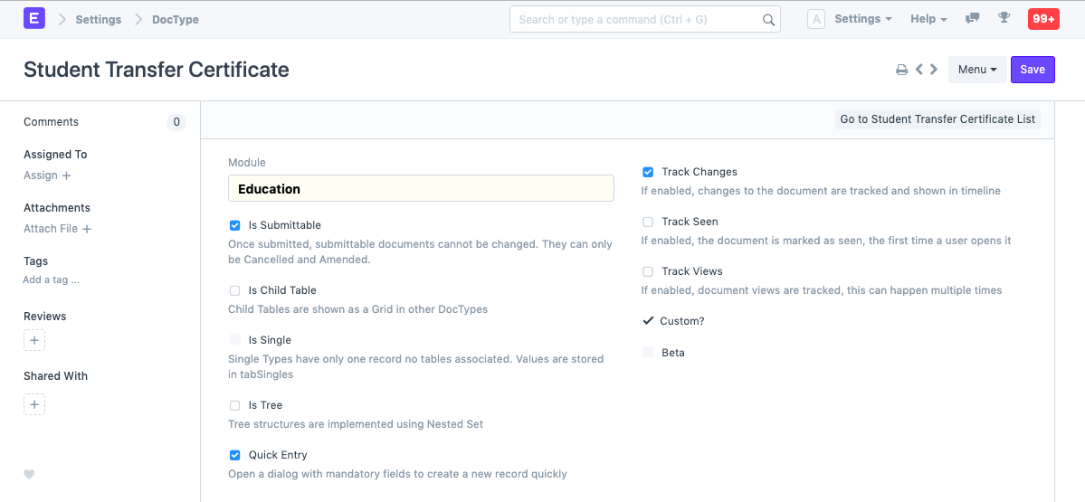This screenshot has width=1085, height=502.
Task: Click the Assigned To heading
Action: 55,154
